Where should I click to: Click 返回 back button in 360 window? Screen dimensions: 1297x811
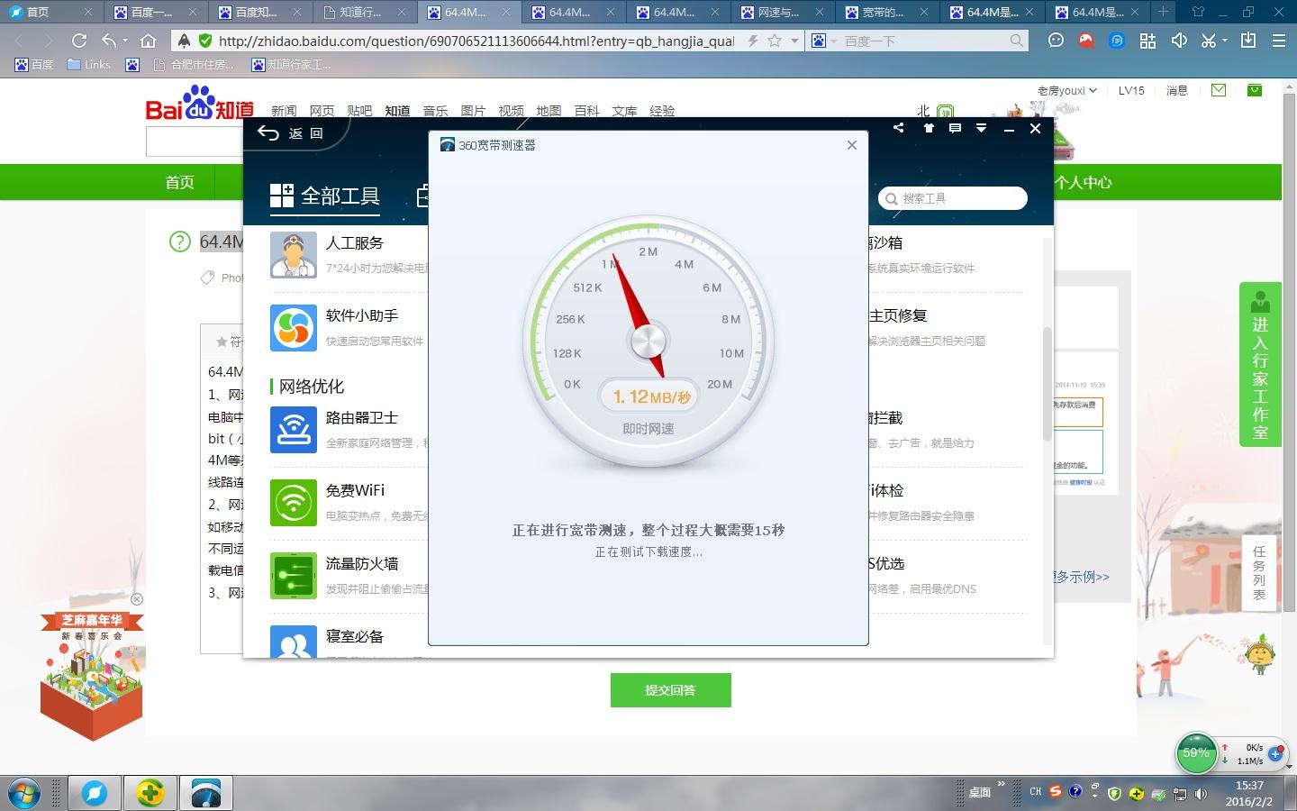pyautogui.click(x=290, y=133)
